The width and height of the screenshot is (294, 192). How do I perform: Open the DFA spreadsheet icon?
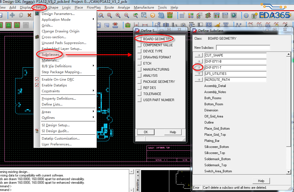[225, 16]
